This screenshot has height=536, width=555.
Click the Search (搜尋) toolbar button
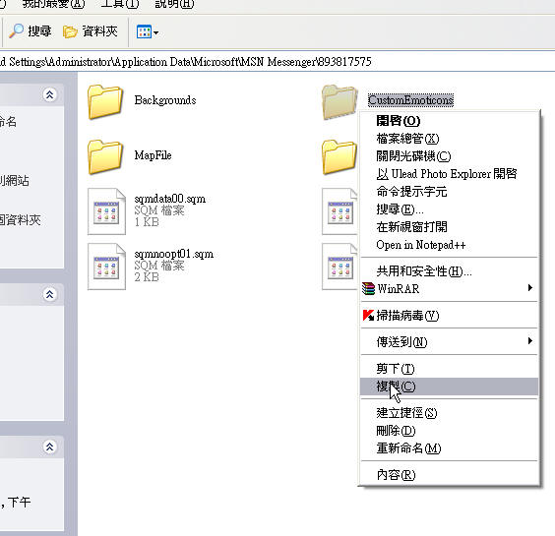point(30,31)
